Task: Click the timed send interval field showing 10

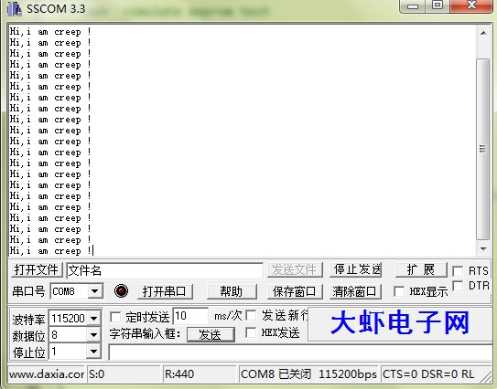Action: point(190,316)
